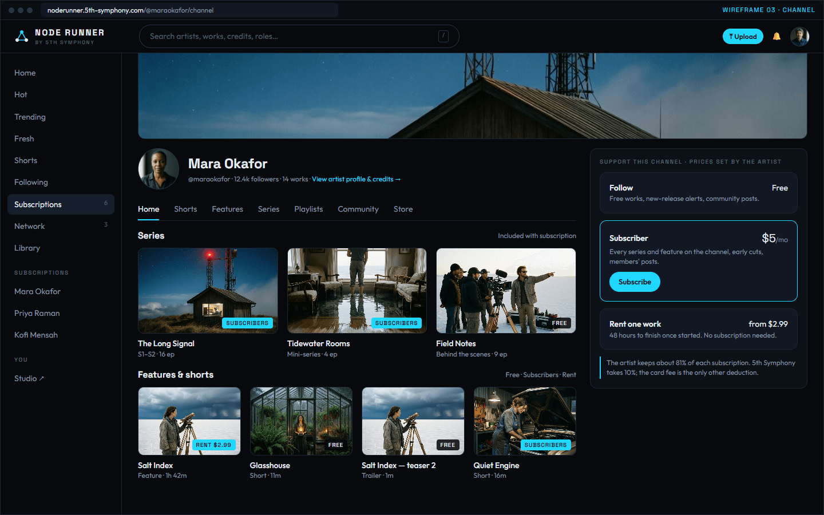Screen dimensions: 824x515
Task: Switch to the Features channel tab
Action: (x=227, y=209)
